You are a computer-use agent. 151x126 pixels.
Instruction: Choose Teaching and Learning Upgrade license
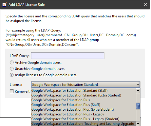coord(83,124)
